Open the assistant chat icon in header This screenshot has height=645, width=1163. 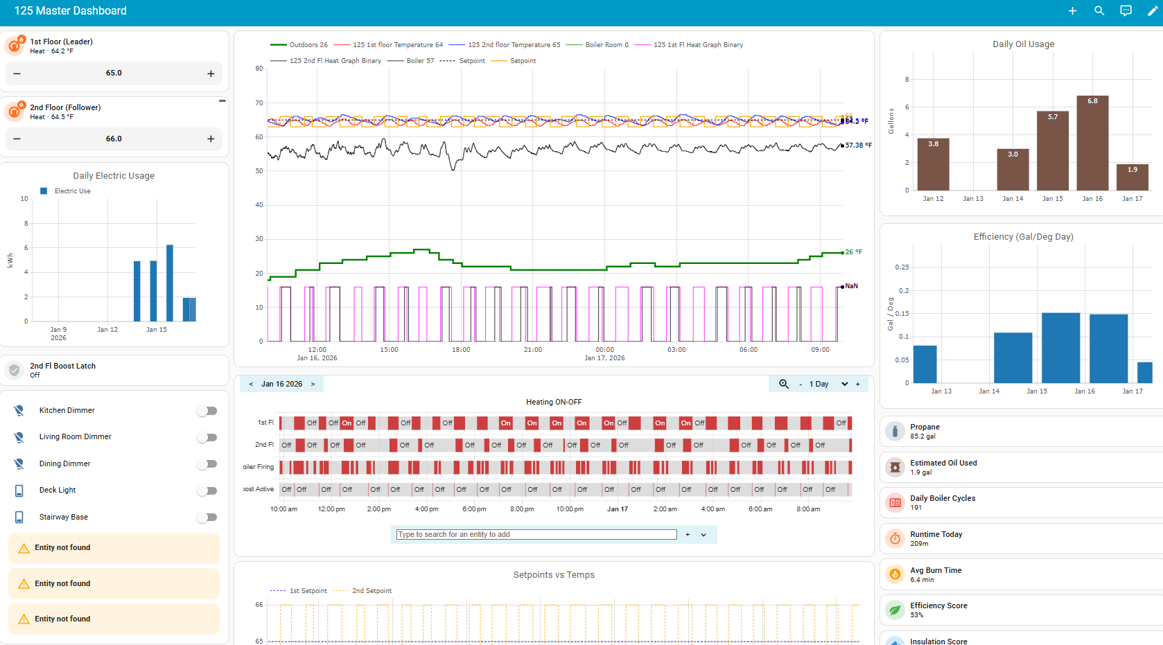(x=1126, y=11)
